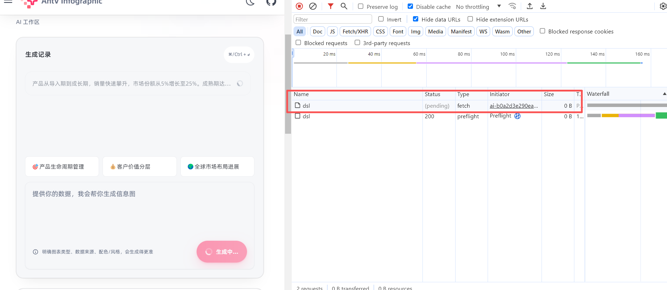Click file icon of pending dsl request
The height and width of the screenshot is (290, 667).
298,105
